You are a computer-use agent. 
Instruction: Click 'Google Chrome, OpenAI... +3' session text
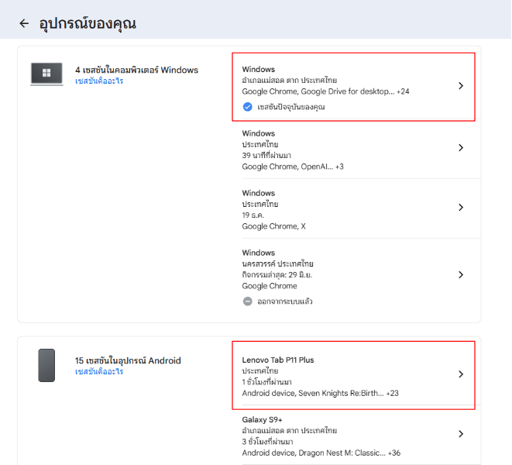(292, 167)
